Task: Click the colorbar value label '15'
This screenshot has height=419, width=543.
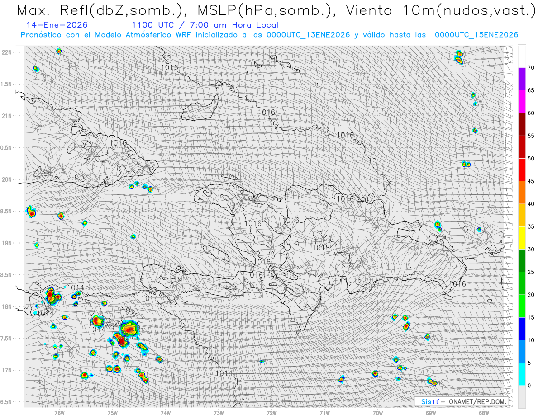Action: [531, 317]
